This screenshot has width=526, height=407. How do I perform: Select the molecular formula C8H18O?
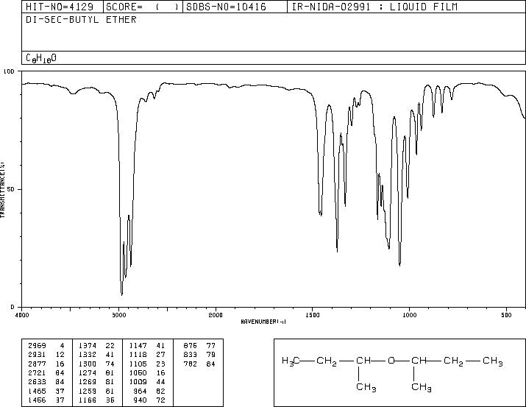tap(41, 58)
